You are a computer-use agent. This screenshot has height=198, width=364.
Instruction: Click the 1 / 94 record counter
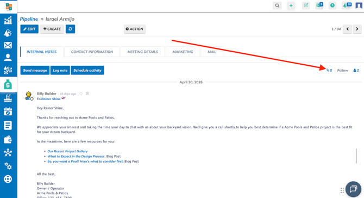336,29
